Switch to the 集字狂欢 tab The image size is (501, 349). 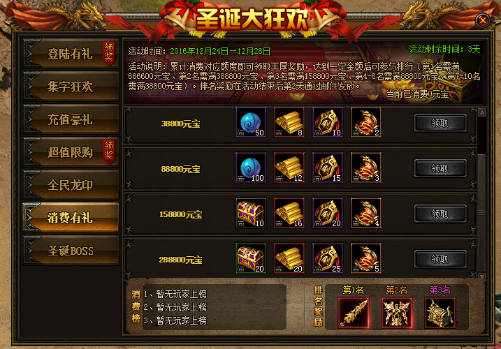[x=71, y=87]
